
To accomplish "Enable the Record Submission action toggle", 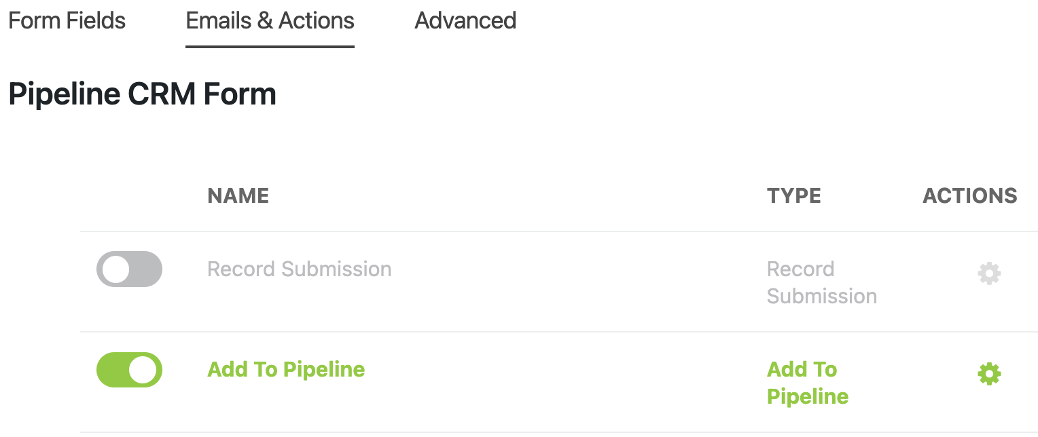I will (x=129, y=269).
